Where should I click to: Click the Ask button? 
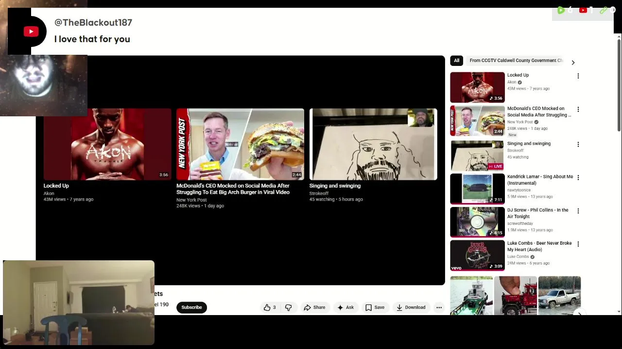[346, 307]
